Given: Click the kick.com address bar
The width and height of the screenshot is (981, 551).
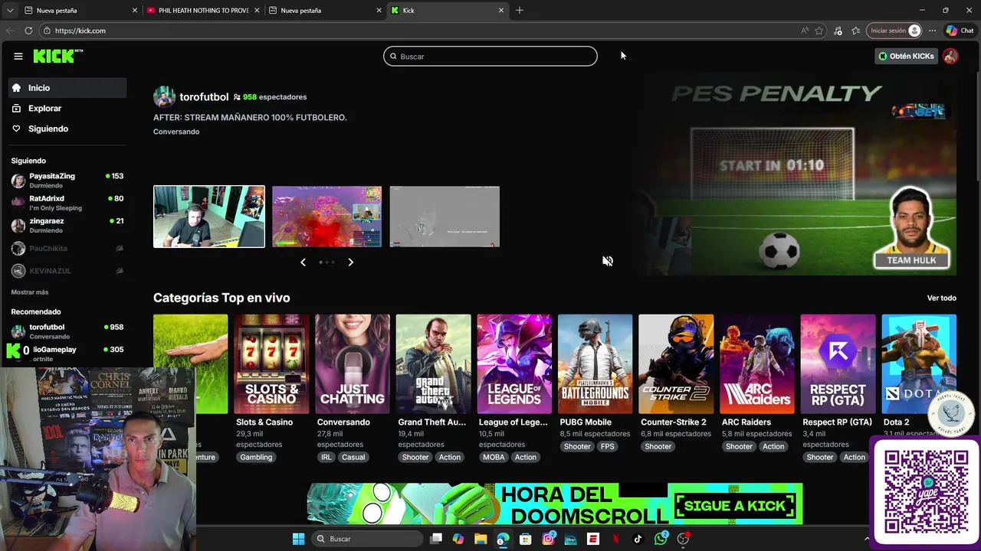Looking at the screenshot, I should click(414, 31).
